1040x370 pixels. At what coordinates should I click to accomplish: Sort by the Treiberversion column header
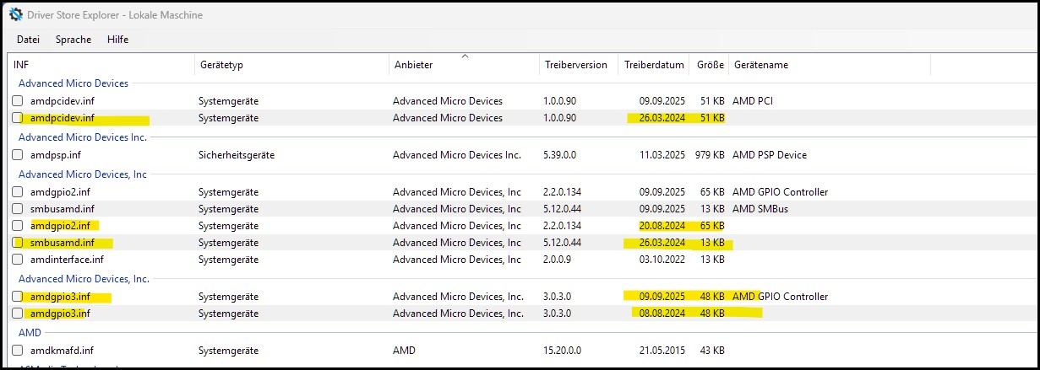(578, 65)
